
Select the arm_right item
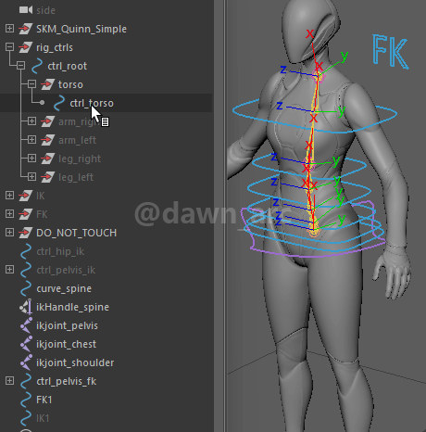78,121
